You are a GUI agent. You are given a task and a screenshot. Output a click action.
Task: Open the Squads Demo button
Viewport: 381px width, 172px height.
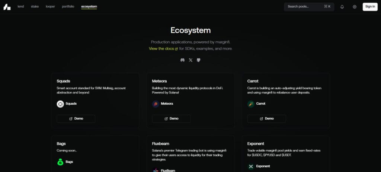pyautogui.click(x=76, y=119)
